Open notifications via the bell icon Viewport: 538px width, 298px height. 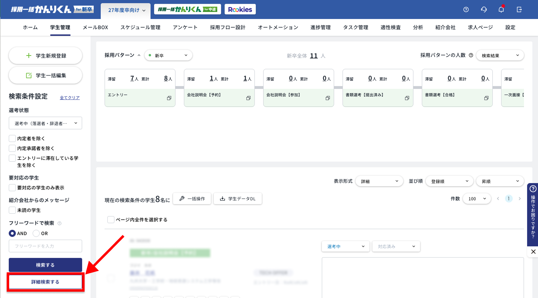[x=501, y=9]
